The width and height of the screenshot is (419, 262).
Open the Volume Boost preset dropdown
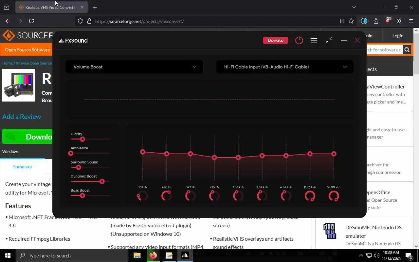[134, 67]
